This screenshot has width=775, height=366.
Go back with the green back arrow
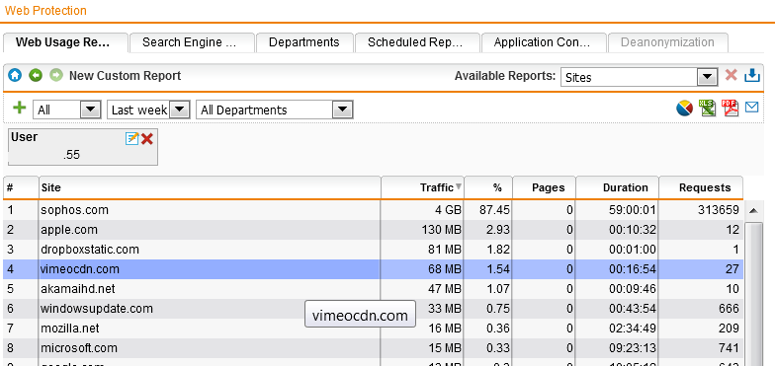coord(36,75)
